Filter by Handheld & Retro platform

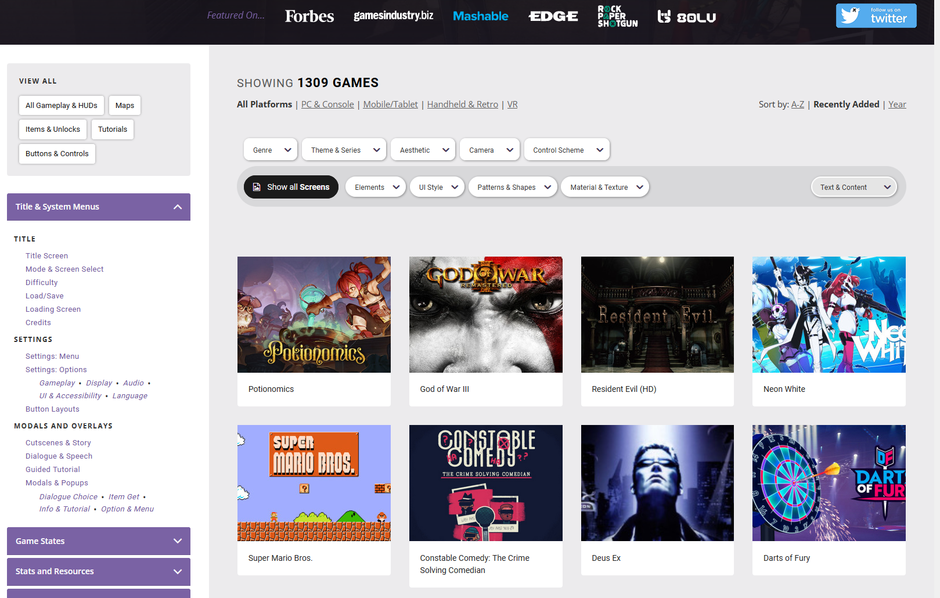click(x=463, y=105)
